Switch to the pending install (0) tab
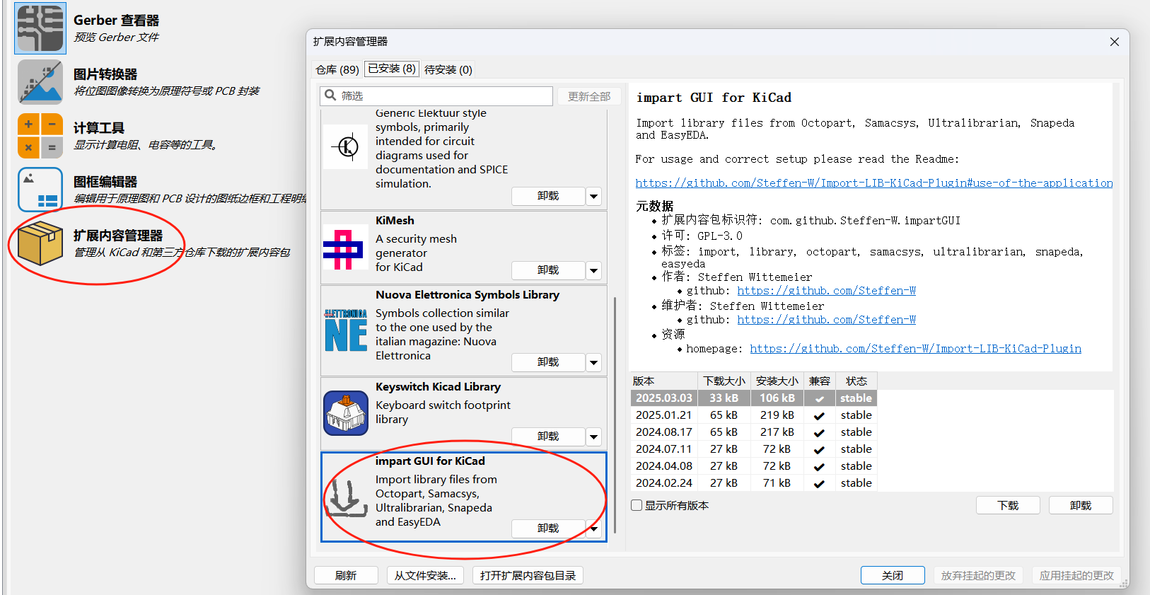Screen dimensions: 1150x595 [448, 69]
